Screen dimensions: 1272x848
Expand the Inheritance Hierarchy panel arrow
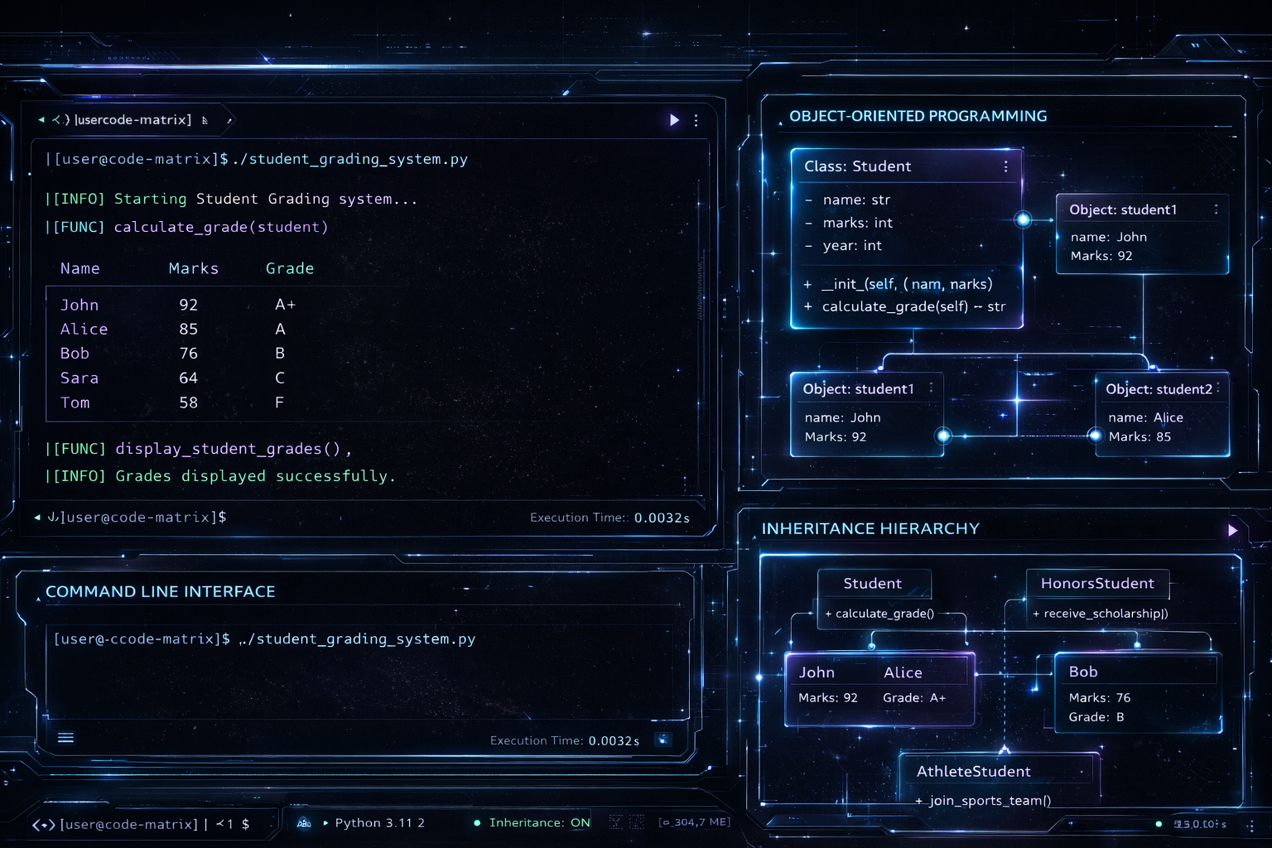(x=1232, y=530)
